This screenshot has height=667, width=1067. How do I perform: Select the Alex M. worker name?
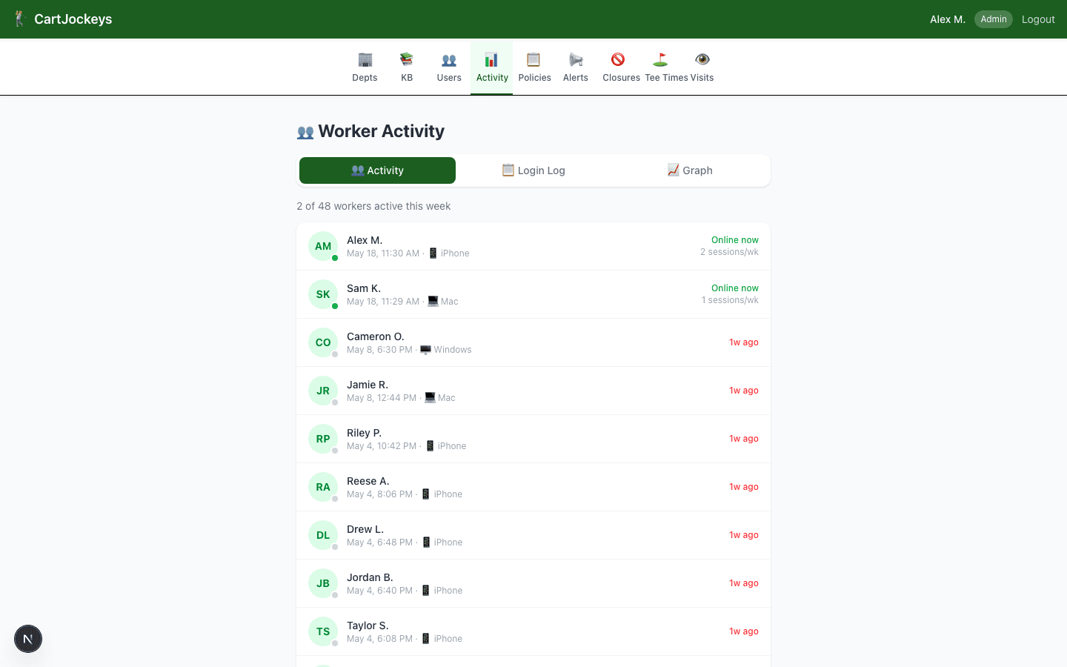tap(365, 240)
